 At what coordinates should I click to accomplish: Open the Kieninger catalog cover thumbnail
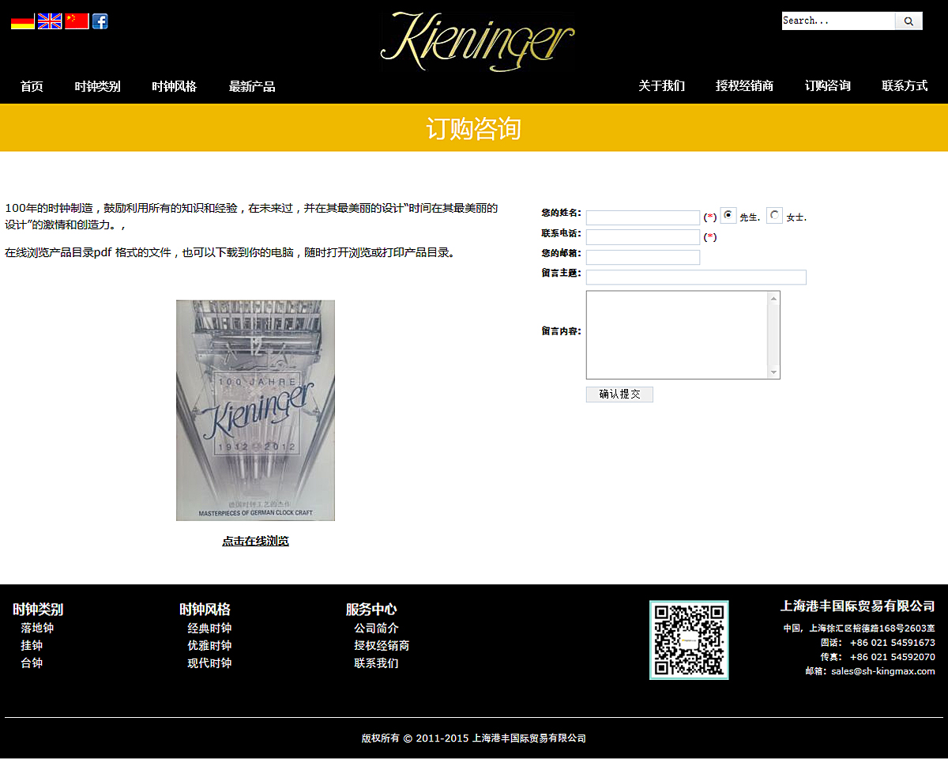click(255, 410)
